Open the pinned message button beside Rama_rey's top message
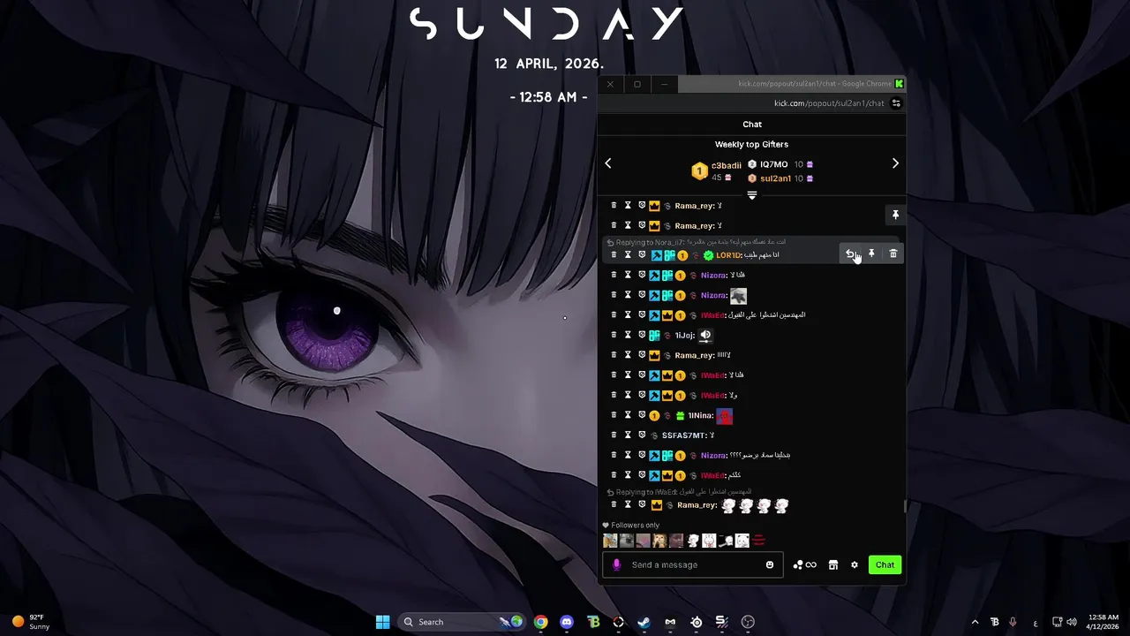This screenshot has width=1130, height=636. (895, 215)
